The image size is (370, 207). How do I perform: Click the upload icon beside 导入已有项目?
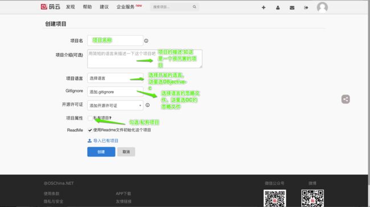pos(89,141)
